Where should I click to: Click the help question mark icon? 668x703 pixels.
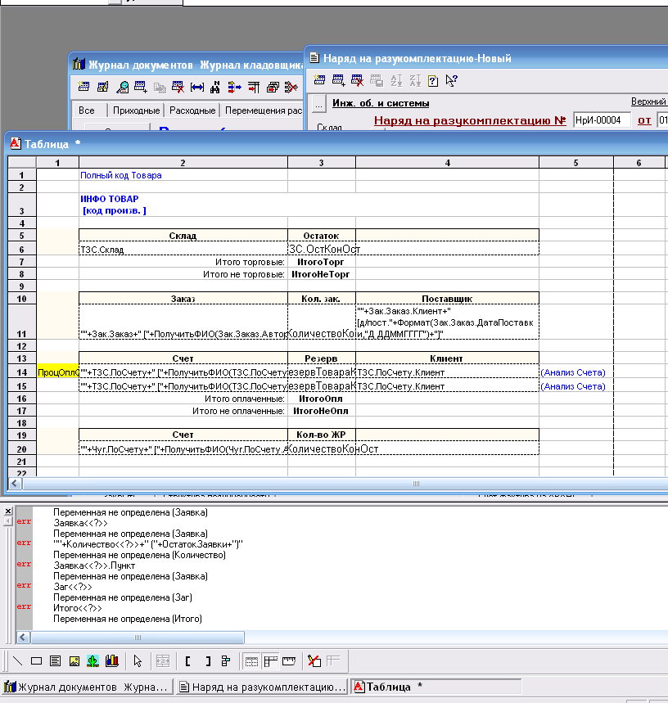pos(432,80)
